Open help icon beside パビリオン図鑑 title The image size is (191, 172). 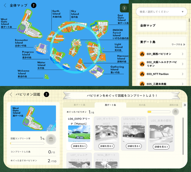(x=46, y=95)
